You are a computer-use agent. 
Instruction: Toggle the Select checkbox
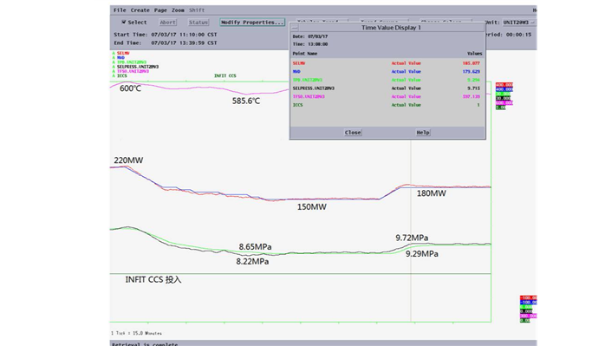tap(124, 22)
